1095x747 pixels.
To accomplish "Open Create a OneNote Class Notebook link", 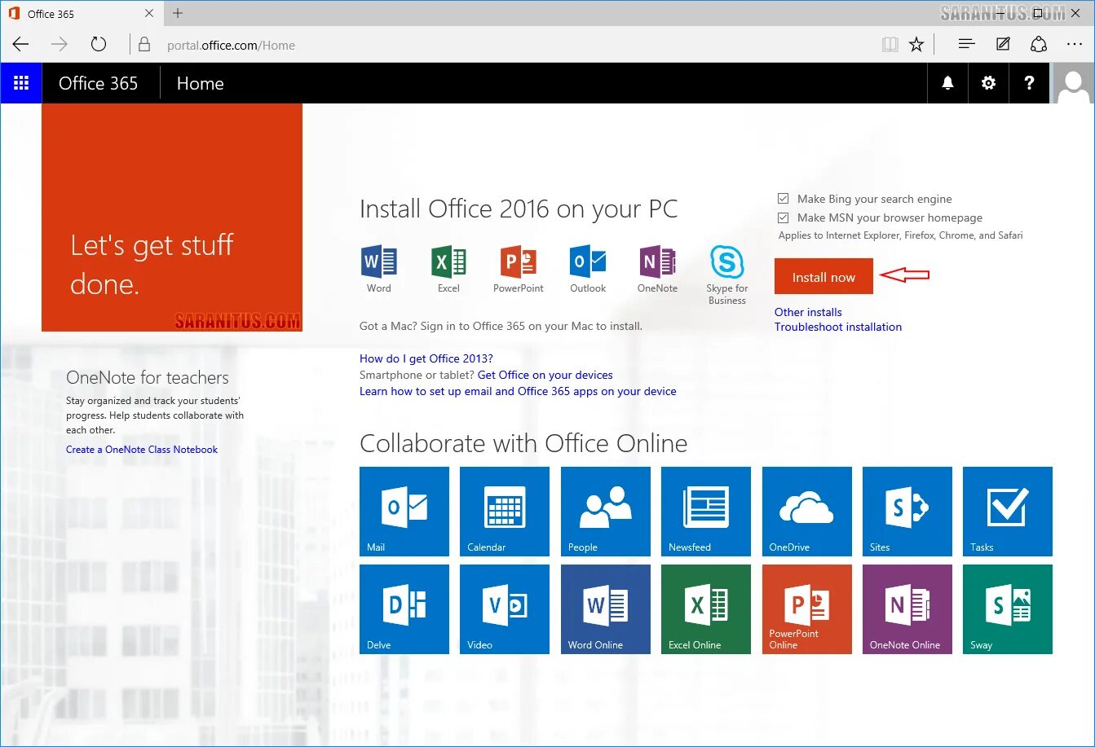I will click(x=142, y=450).
